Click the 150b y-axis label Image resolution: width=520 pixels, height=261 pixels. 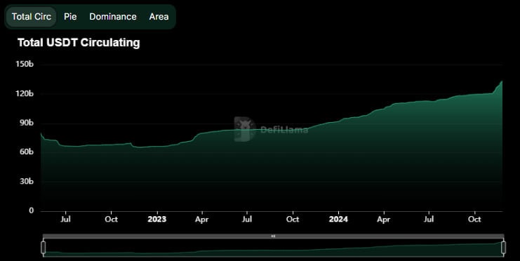click(25, 64)
